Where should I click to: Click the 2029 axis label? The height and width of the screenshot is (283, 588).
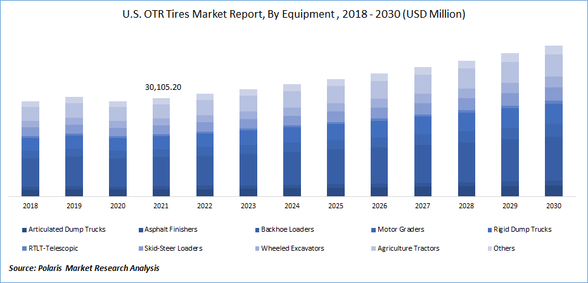[510, 206]
